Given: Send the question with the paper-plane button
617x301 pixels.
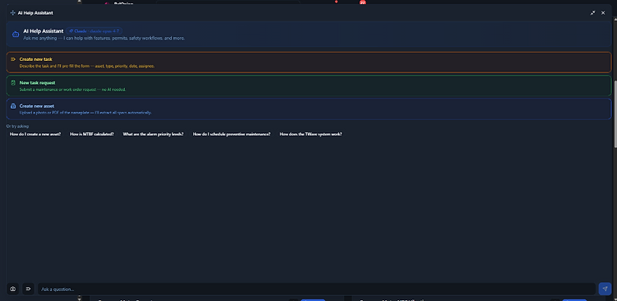Looking at the screenshot, I should coord(605,289).
